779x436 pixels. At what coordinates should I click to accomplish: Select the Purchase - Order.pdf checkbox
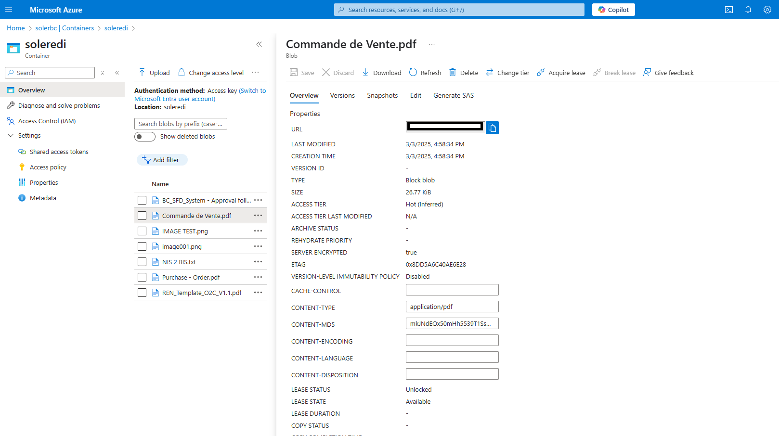(142, 277)
